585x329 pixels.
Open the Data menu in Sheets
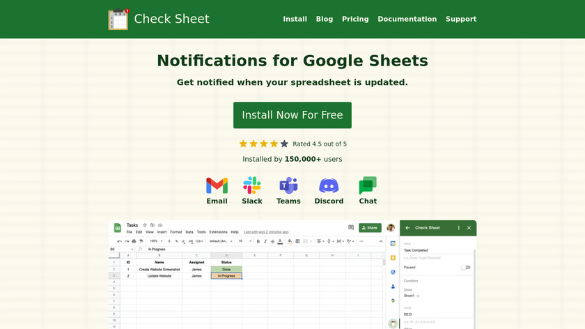[189, 232]
